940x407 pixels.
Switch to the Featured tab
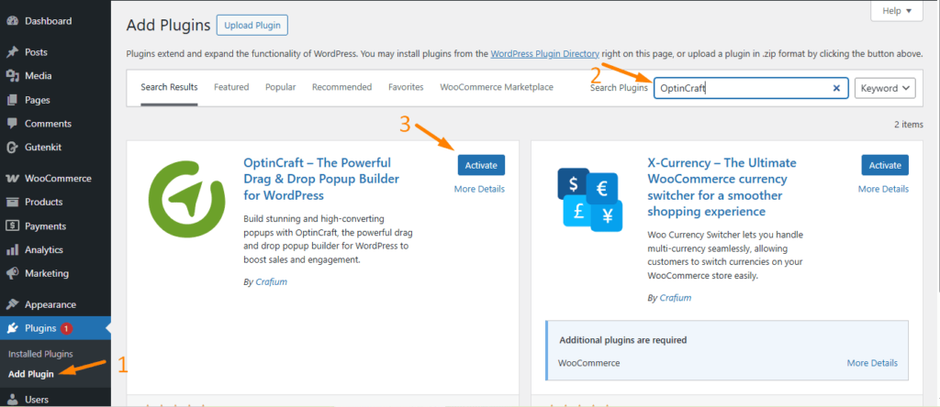pyautogui.click(x=231, y=87)
